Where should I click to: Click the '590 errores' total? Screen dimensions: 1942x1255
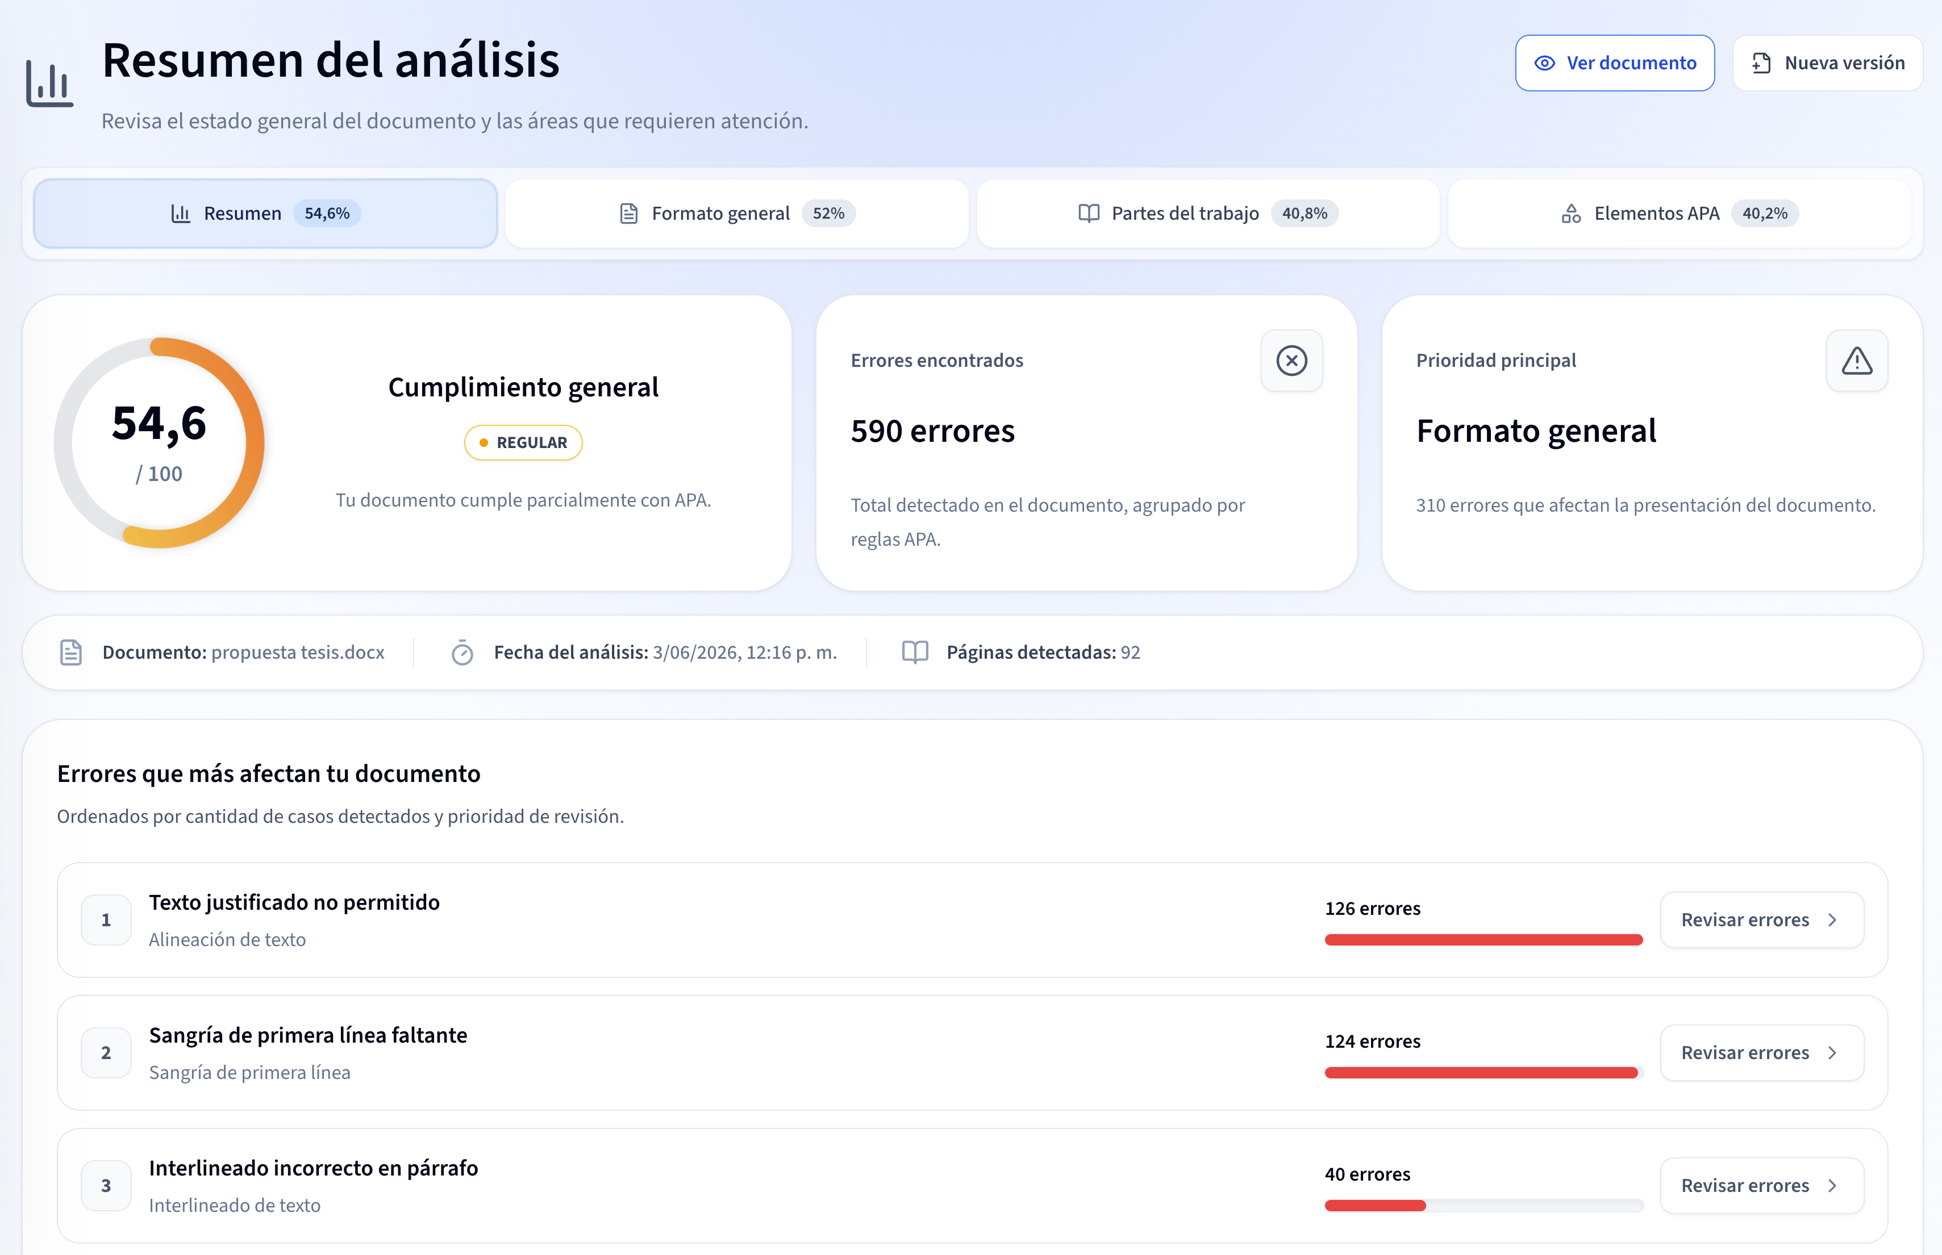[933, 431]
